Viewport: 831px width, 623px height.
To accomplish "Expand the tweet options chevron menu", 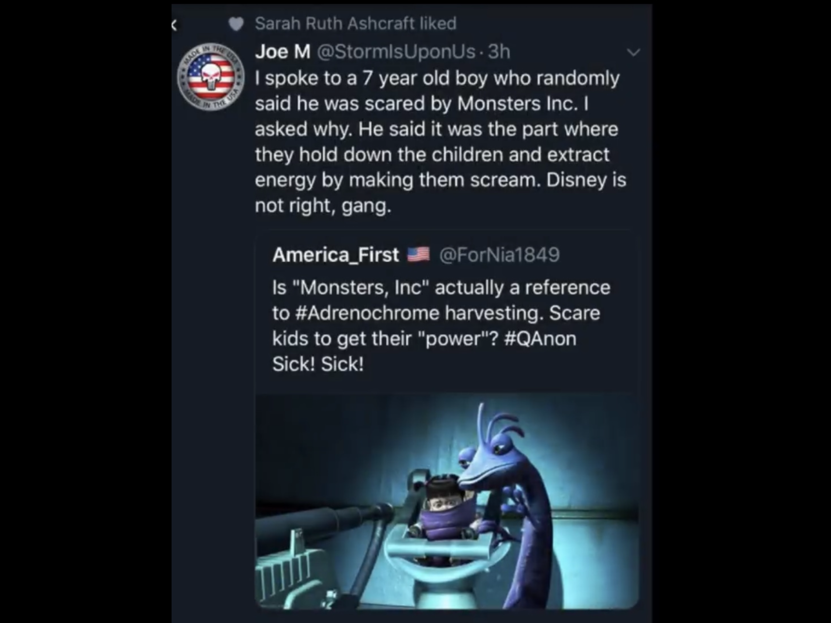I will click(x=633, y=52).
